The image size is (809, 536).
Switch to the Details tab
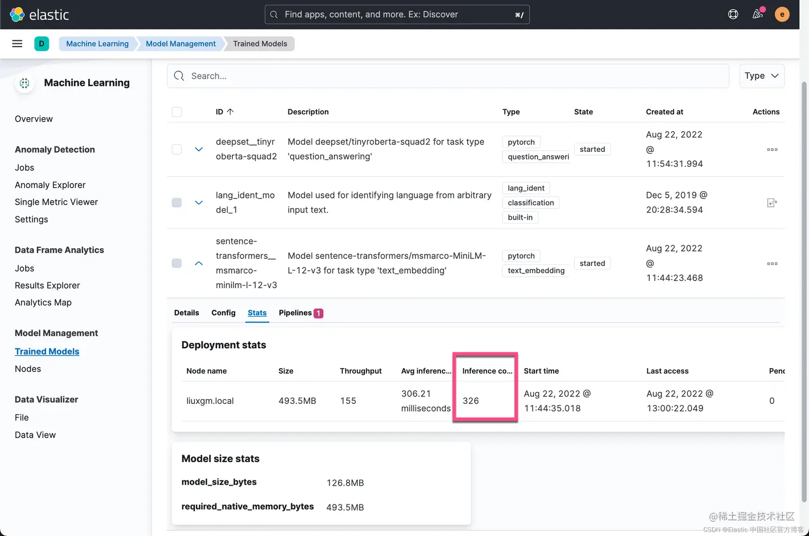[186, 313]
